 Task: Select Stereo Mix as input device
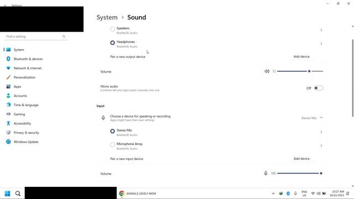click(112, 131)
